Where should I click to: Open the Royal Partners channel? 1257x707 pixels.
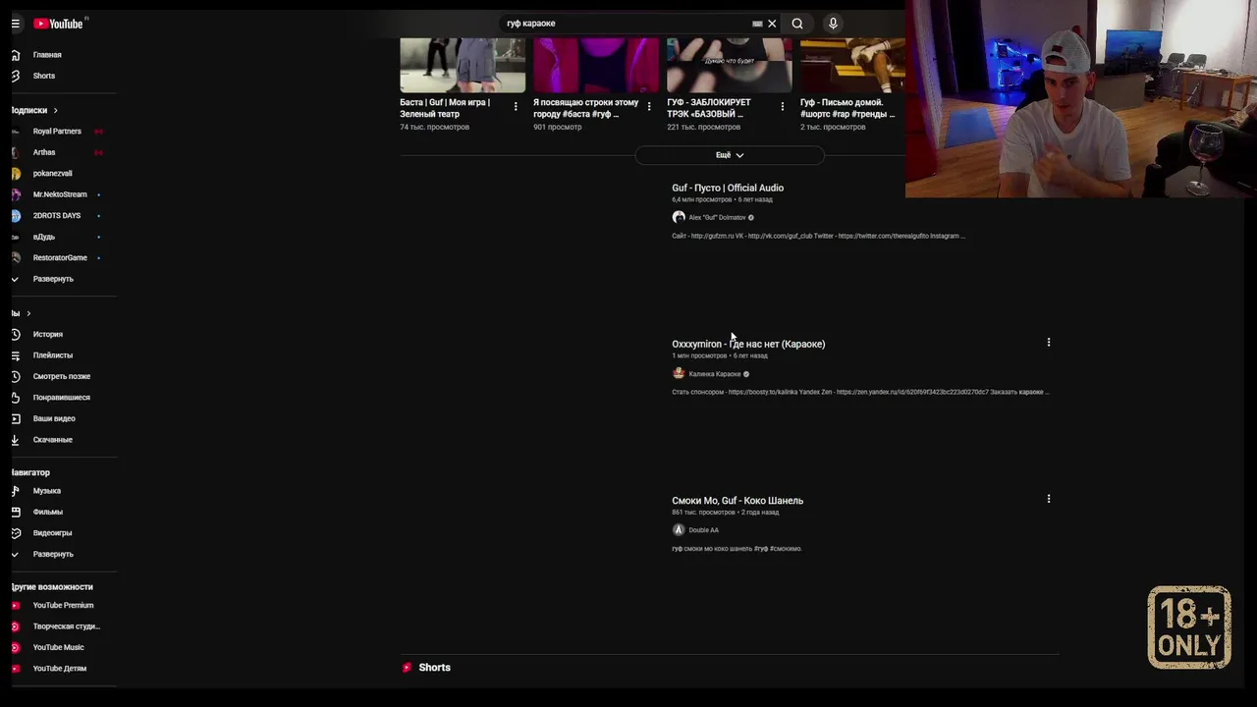(57, 132)
